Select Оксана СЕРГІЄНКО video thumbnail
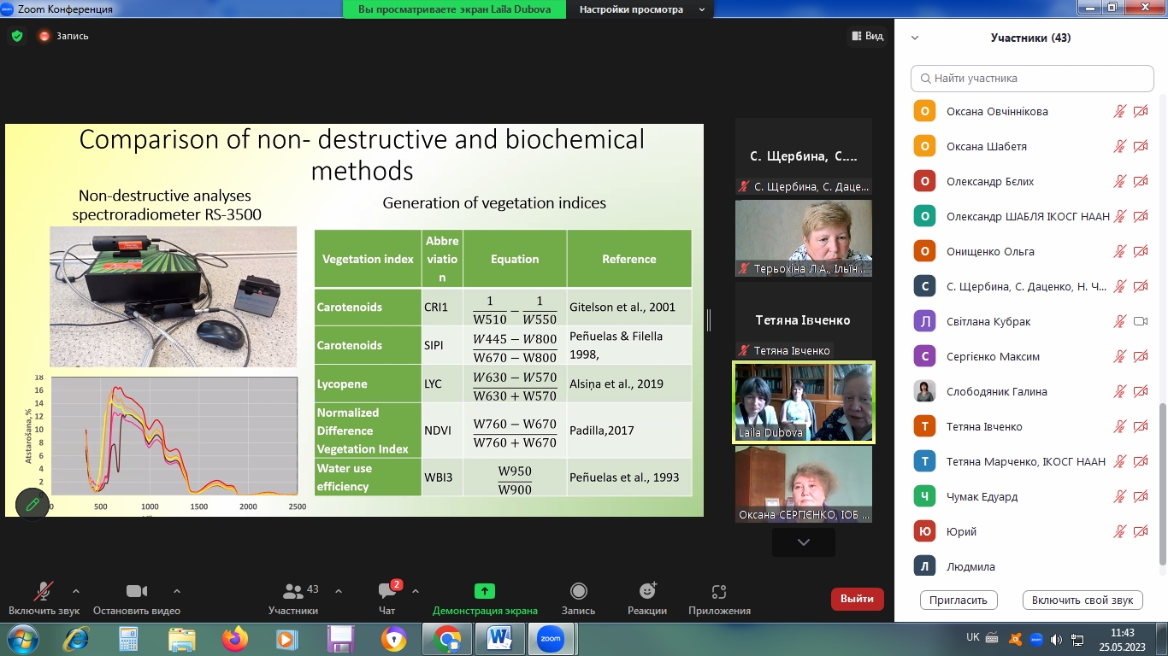 (x=804, y=484)
